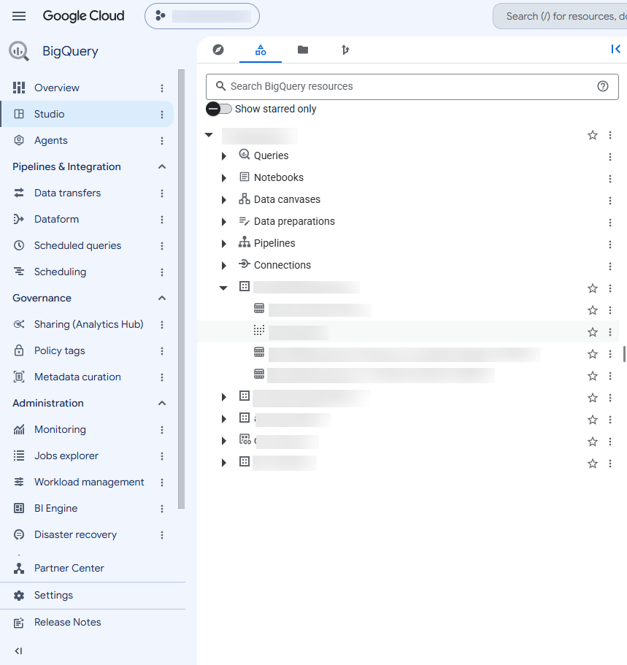The height and width of the screenshot is (665, 627).
Task: Open Overview in the BigQuery sidebar
Action: click(x=57, y=88)
